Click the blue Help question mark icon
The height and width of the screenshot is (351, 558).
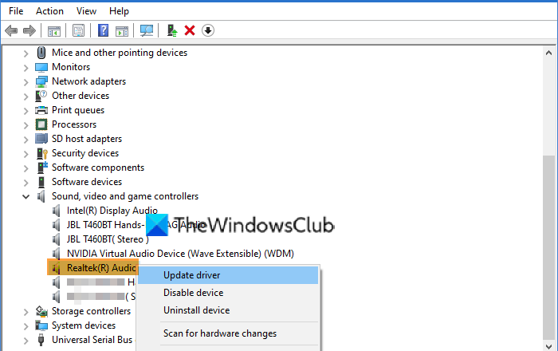pyautogui.click(x=103, y=30)
